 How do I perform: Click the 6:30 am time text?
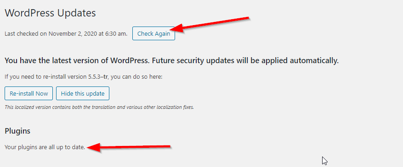(115, 33)
